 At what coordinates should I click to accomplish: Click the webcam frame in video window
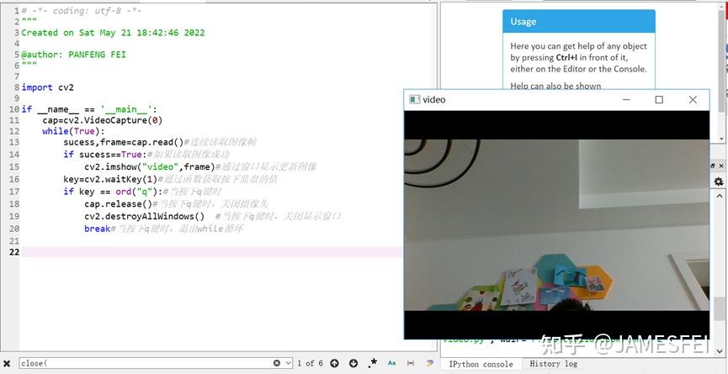coord(556,224)
